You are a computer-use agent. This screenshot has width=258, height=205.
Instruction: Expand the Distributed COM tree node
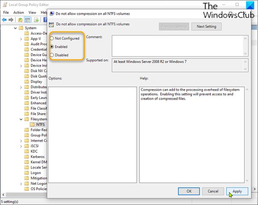coord(21,87)
